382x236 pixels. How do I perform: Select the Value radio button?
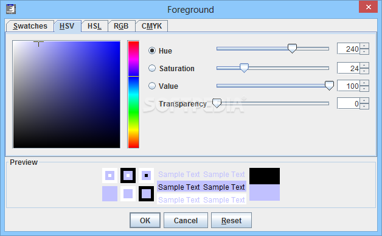152,86
